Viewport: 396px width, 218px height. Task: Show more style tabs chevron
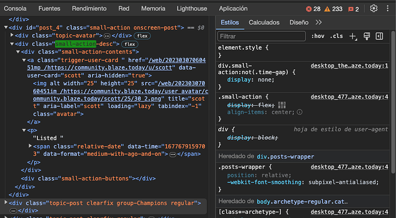(x=319, y=22)
